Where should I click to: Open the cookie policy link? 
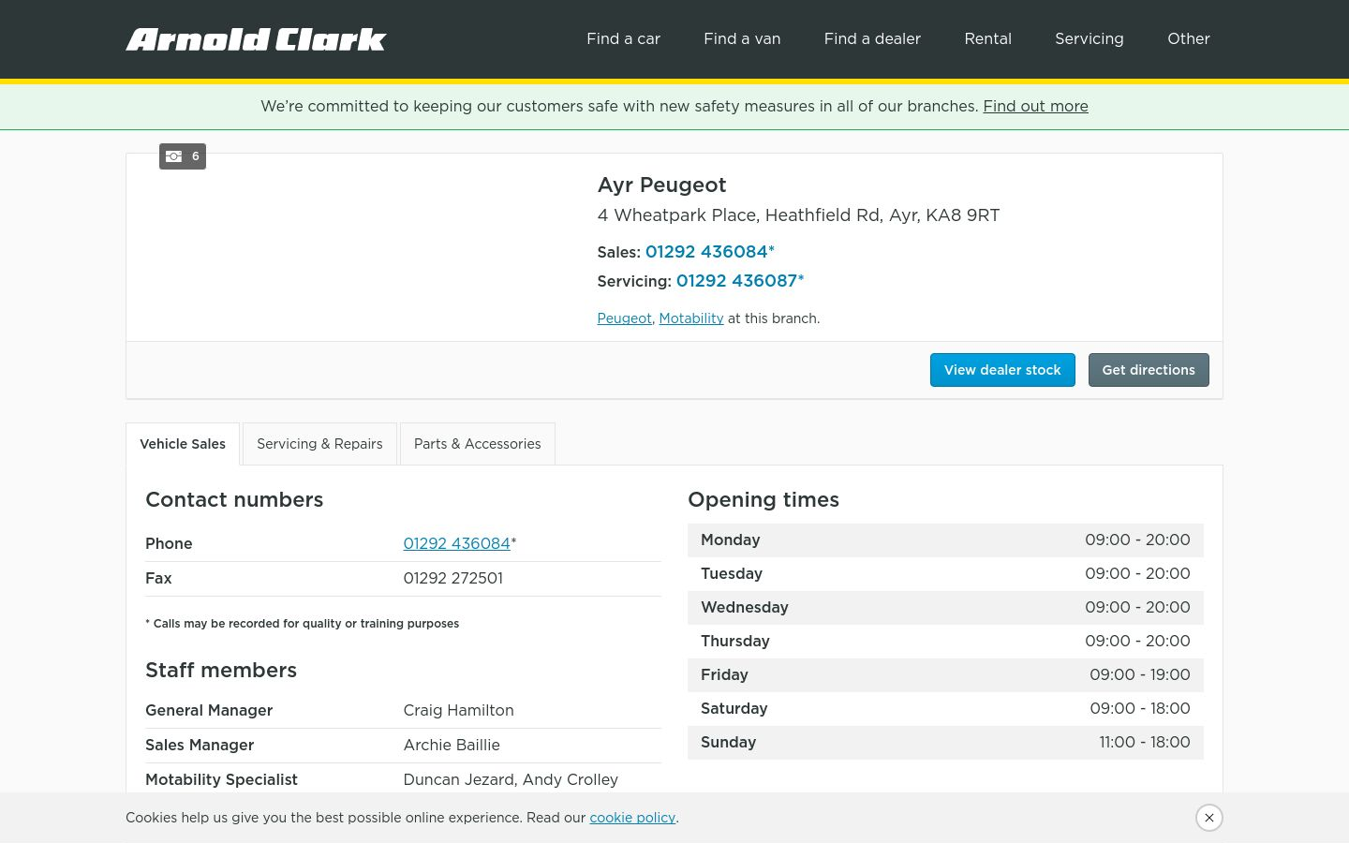pyautogui.click(x=632, y=818)
